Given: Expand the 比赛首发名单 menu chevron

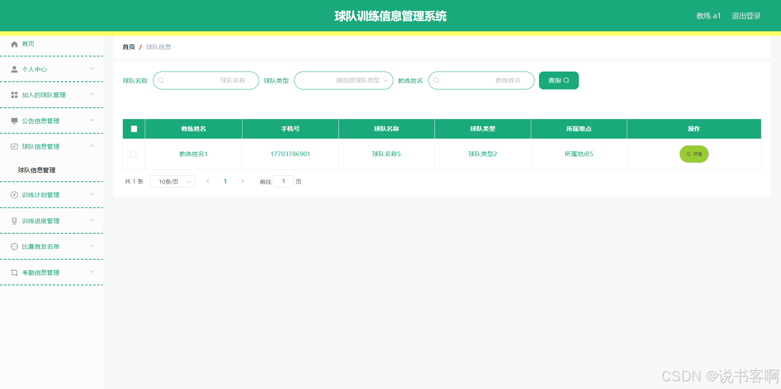Looking at the screenshot, I should (x=92, y=246).
